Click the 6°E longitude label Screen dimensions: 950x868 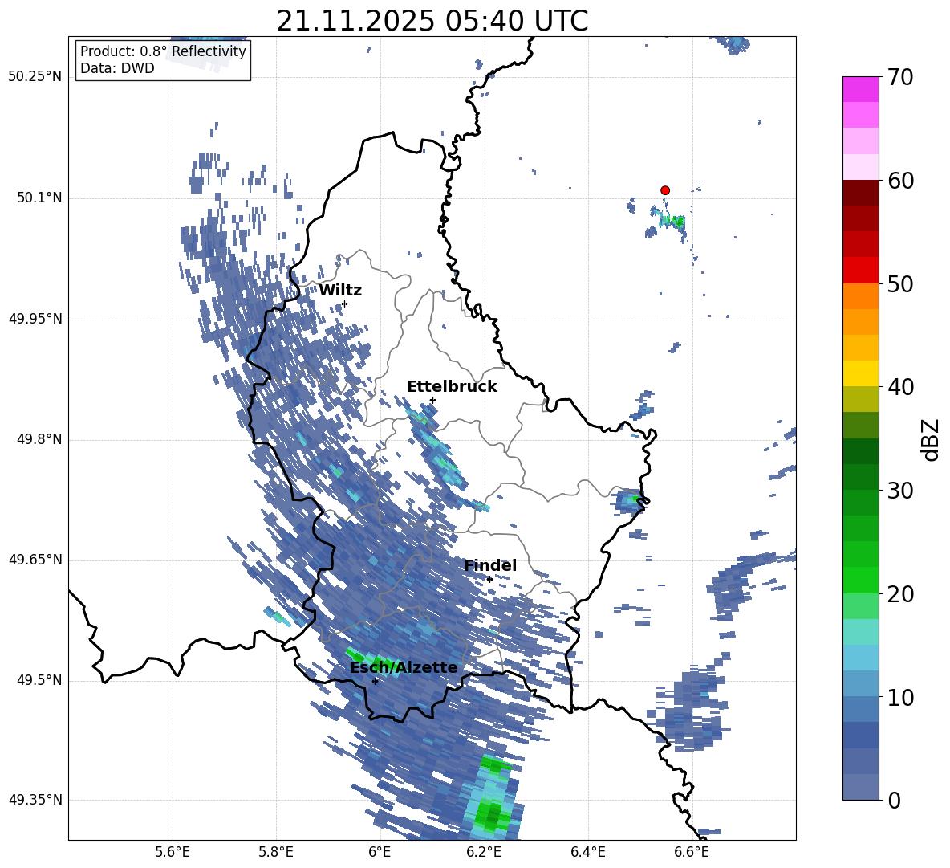[380, 853]
